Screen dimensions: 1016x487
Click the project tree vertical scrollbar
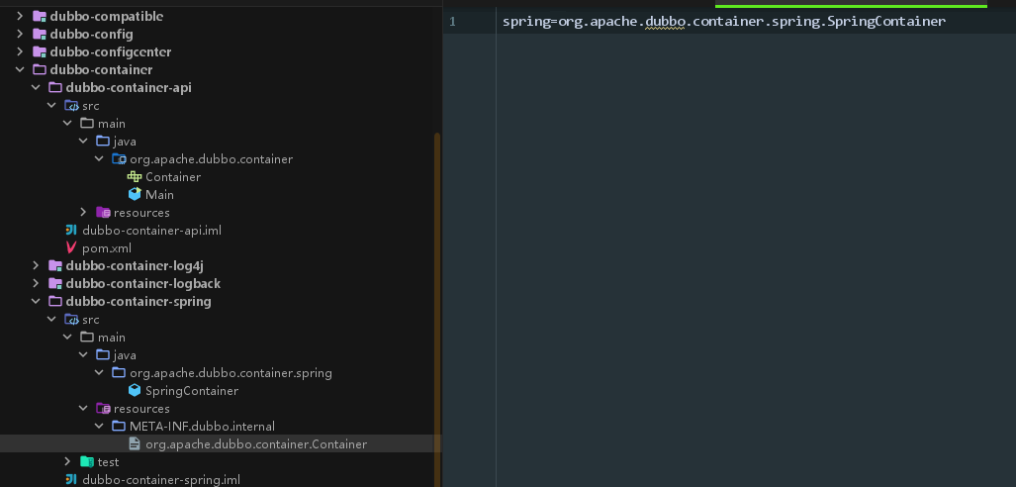point(437,297)
